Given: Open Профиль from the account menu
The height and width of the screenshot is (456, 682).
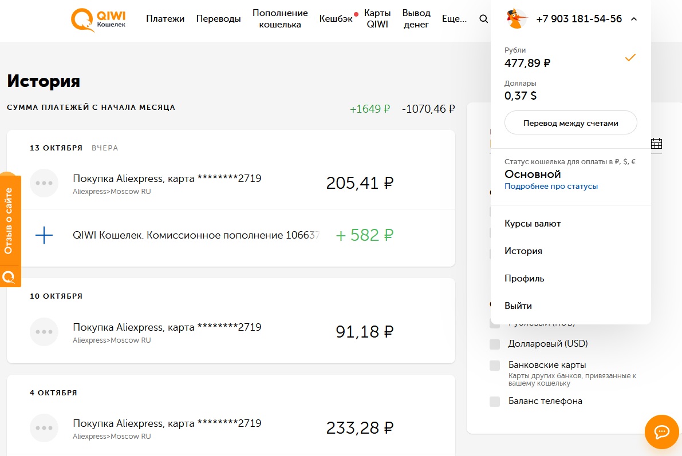Looking at the screenshot, I should click(x=524, y=278).
